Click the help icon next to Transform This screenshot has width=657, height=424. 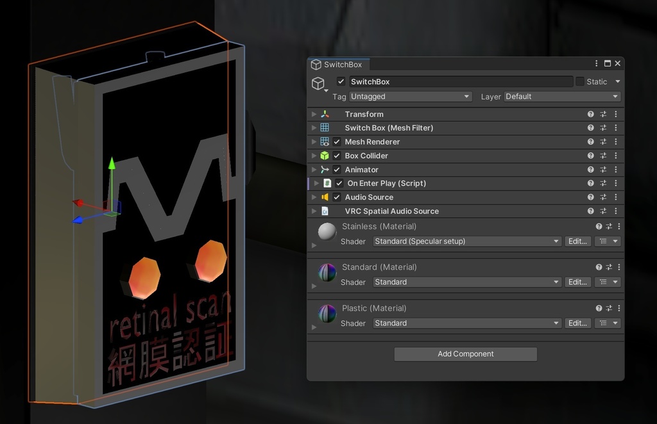(590, 114)
